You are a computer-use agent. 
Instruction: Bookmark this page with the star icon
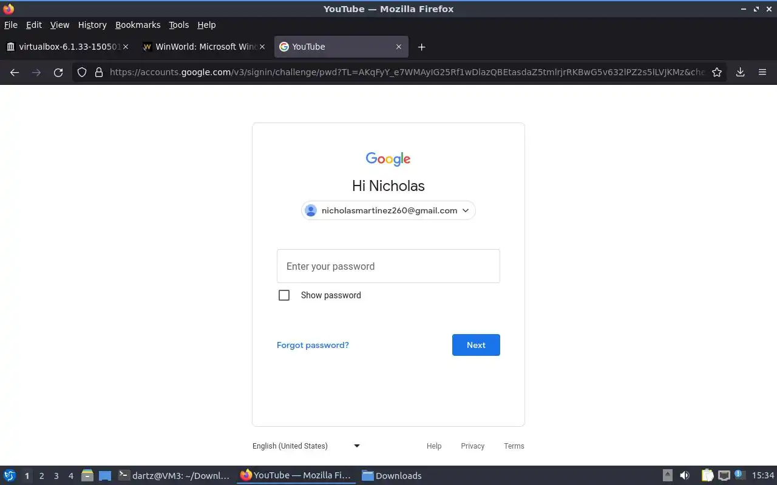[717, 72]
